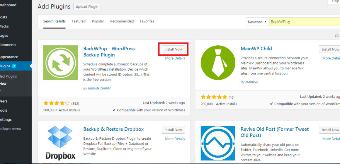Open the MainWP author link
This screenshot has width=340, height=164.
click(x=252, y=82)
